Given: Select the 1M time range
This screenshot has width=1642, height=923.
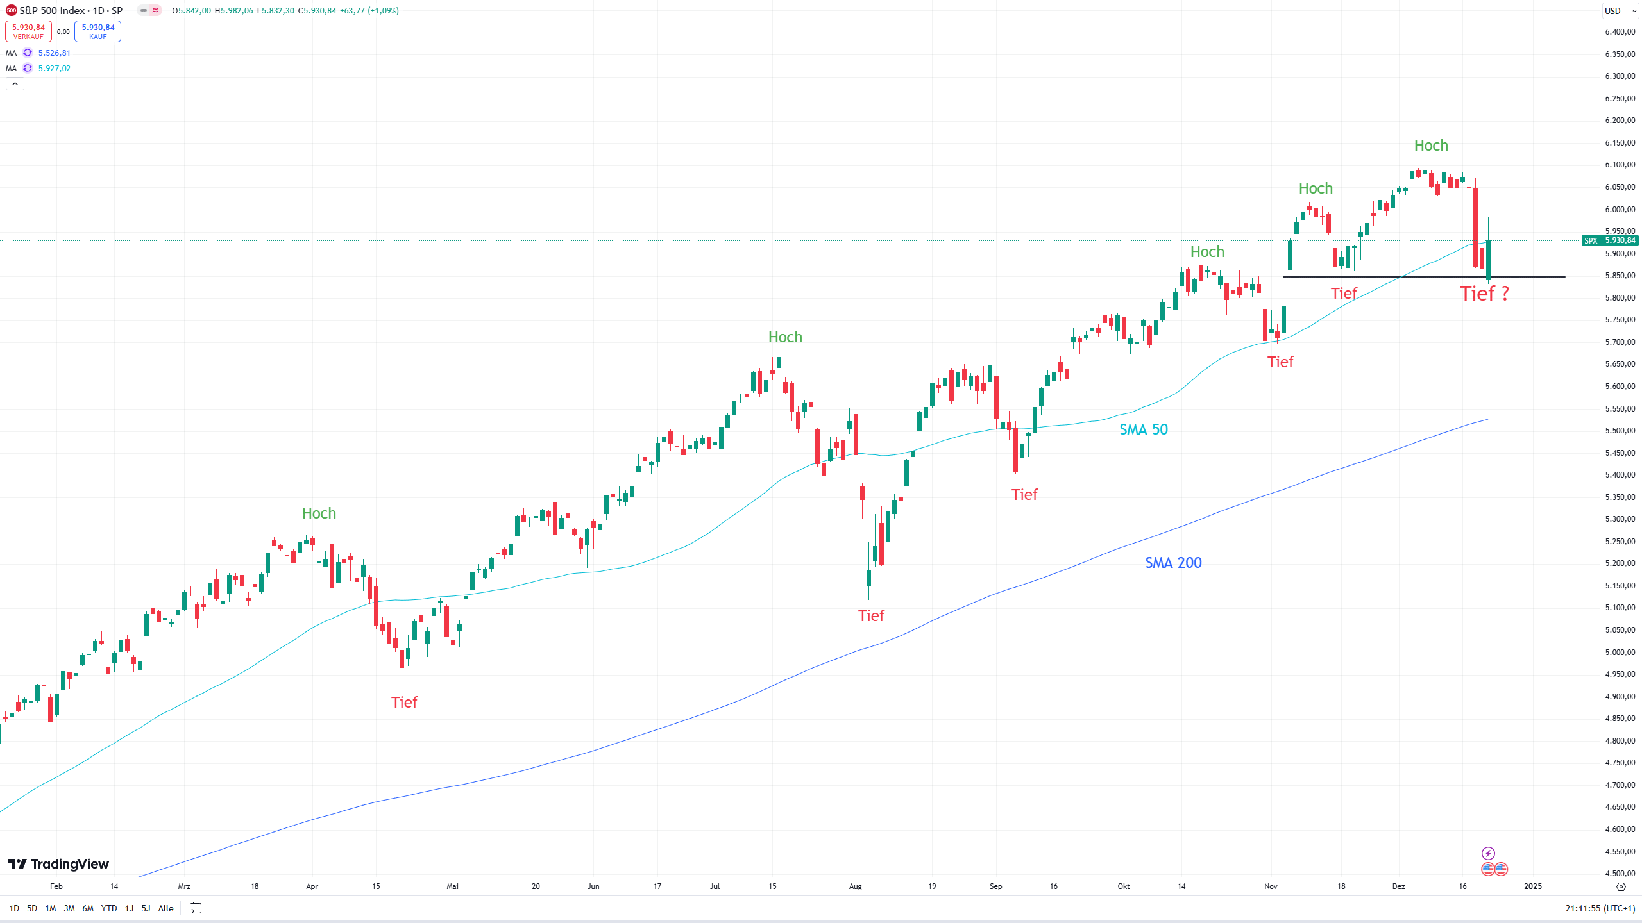Looking at the screenshot, I should (x=51, y=908).
